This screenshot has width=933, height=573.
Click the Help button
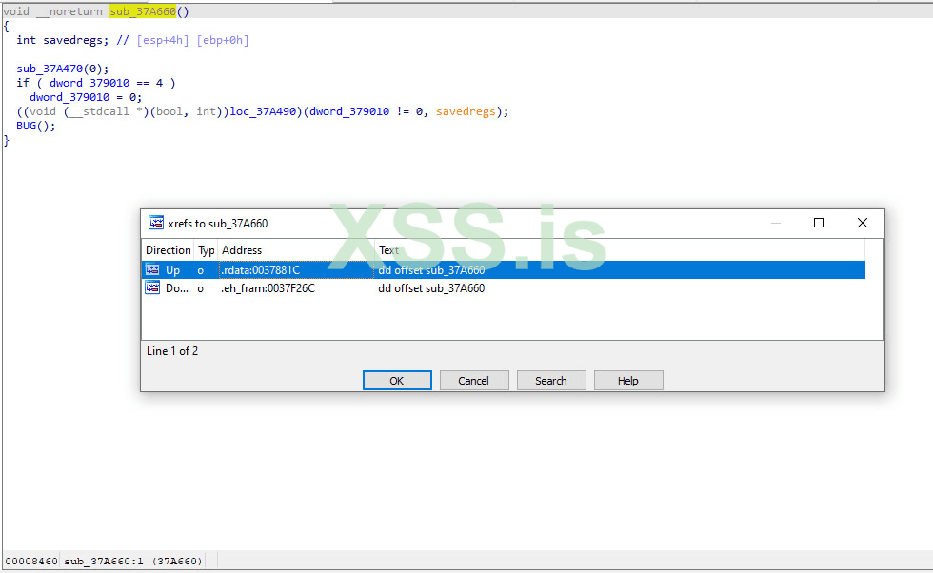(x=627, y=381)
